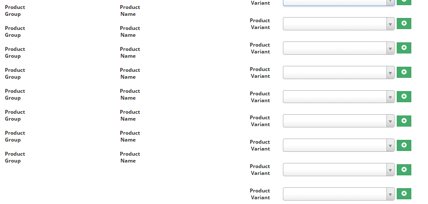
Task: Open the fourth fully visible Product Variant combo box
Action: [339, 97]
